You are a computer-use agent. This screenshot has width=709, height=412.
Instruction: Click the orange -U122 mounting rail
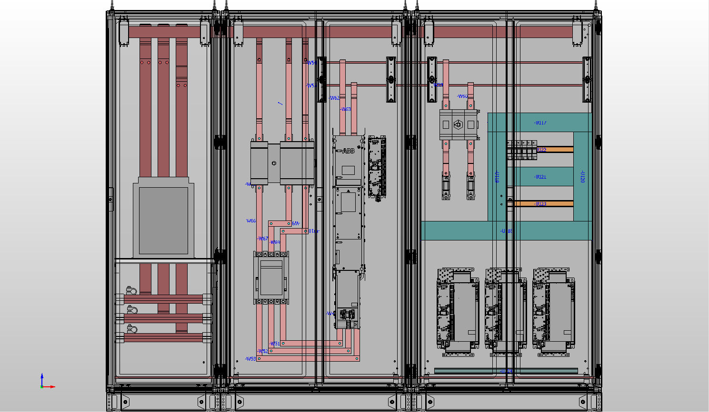pos(555,150)
